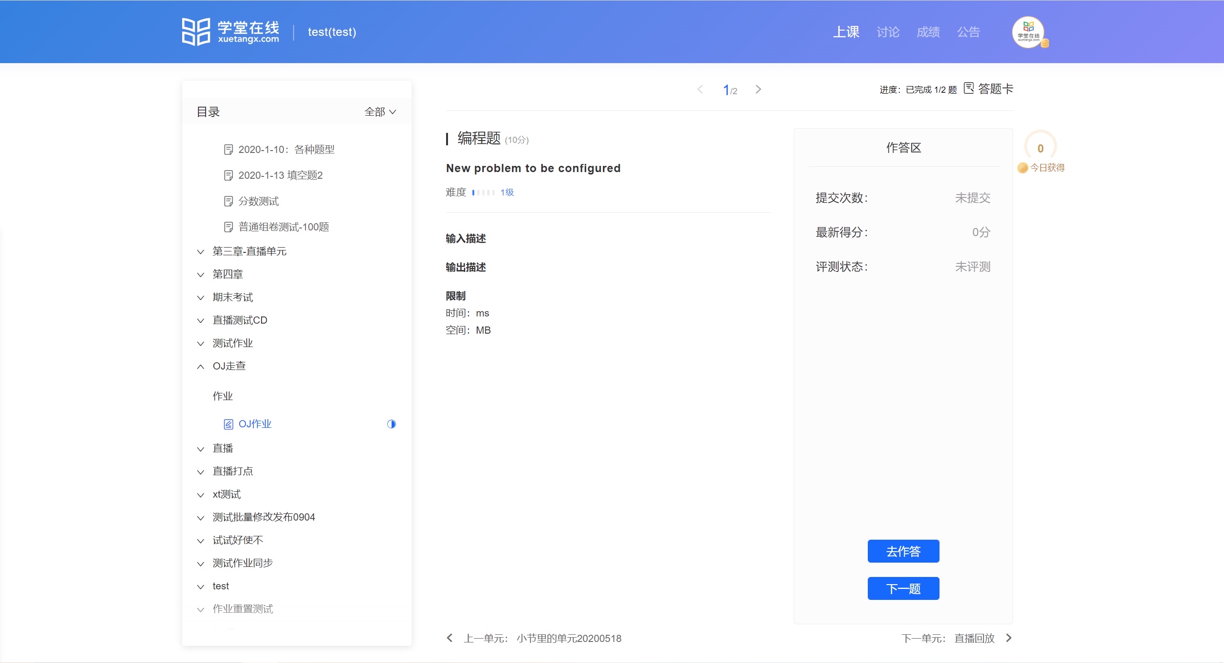1224x663 pixels.
Task: Open the 公告 tab
Action: 968,32
